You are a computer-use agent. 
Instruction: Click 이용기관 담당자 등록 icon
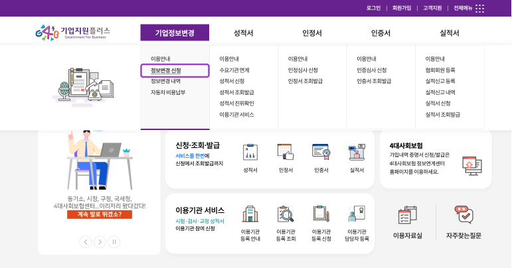point(357,214)
